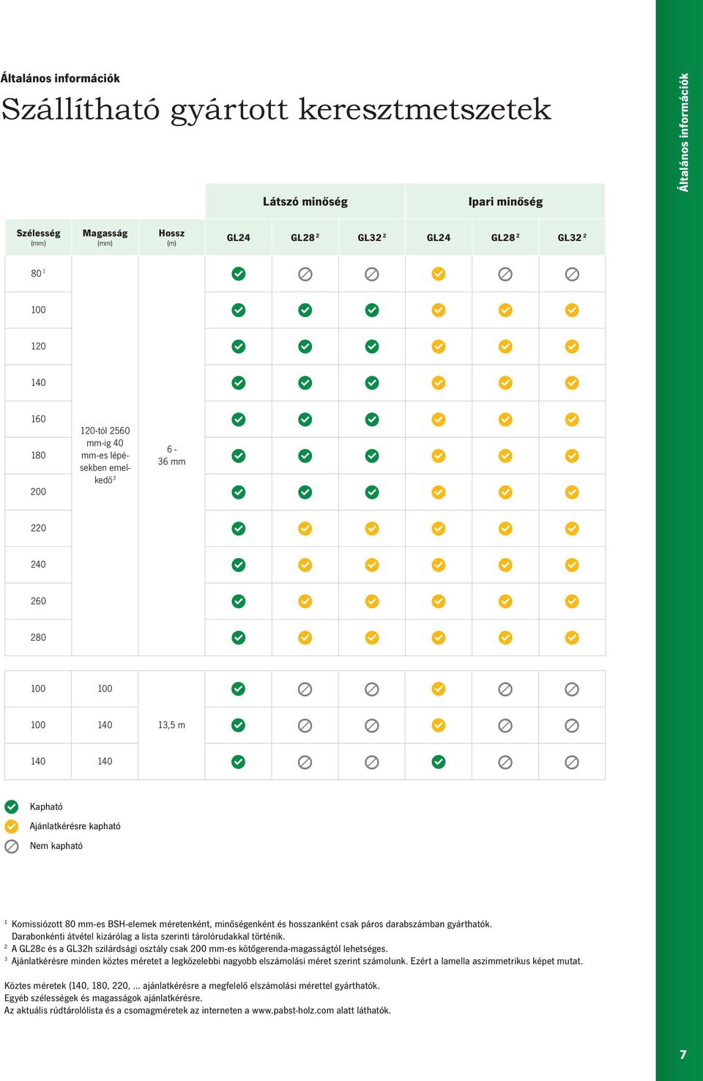
Task: Click the "Szélesség (mm)" column header
Action: pyautogui.click(x=38, y=237)
